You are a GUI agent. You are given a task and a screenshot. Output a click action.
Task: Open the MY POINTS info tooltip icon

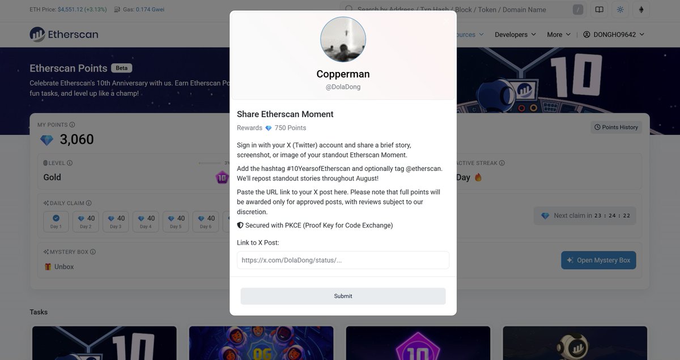coord(71,124)
